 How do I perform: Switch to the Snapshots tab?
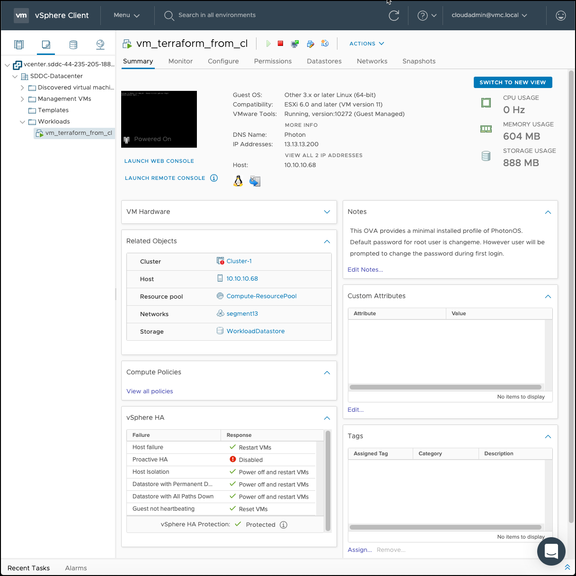418,61
